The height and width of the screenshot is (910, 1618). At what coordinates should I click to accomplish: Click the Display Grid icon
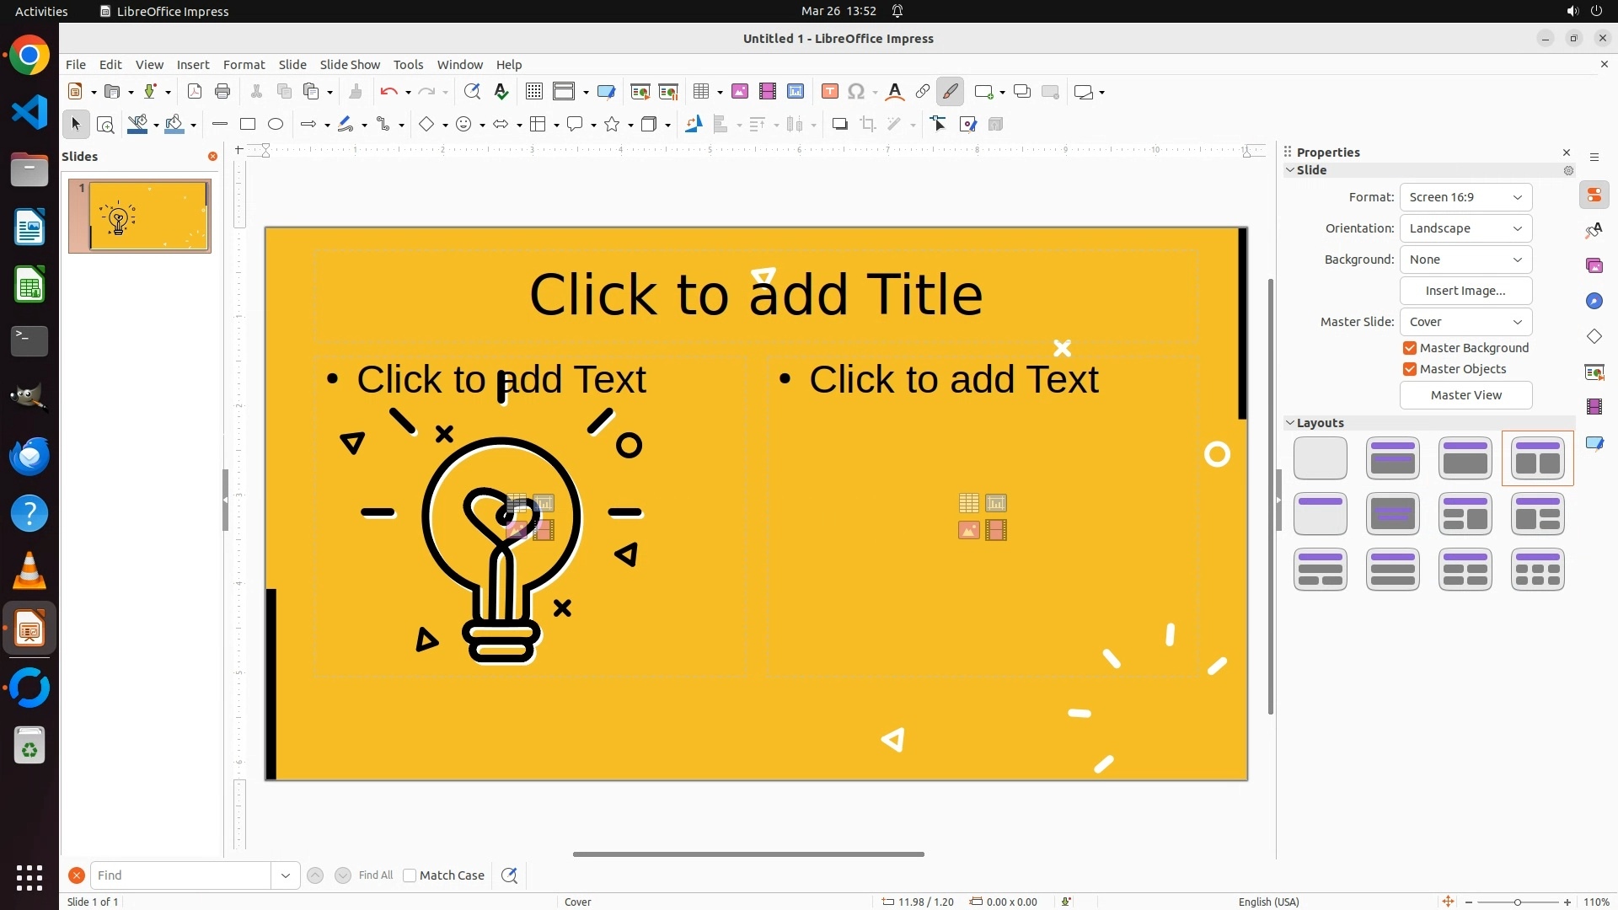pyautogui.click(x=533, y=92)
